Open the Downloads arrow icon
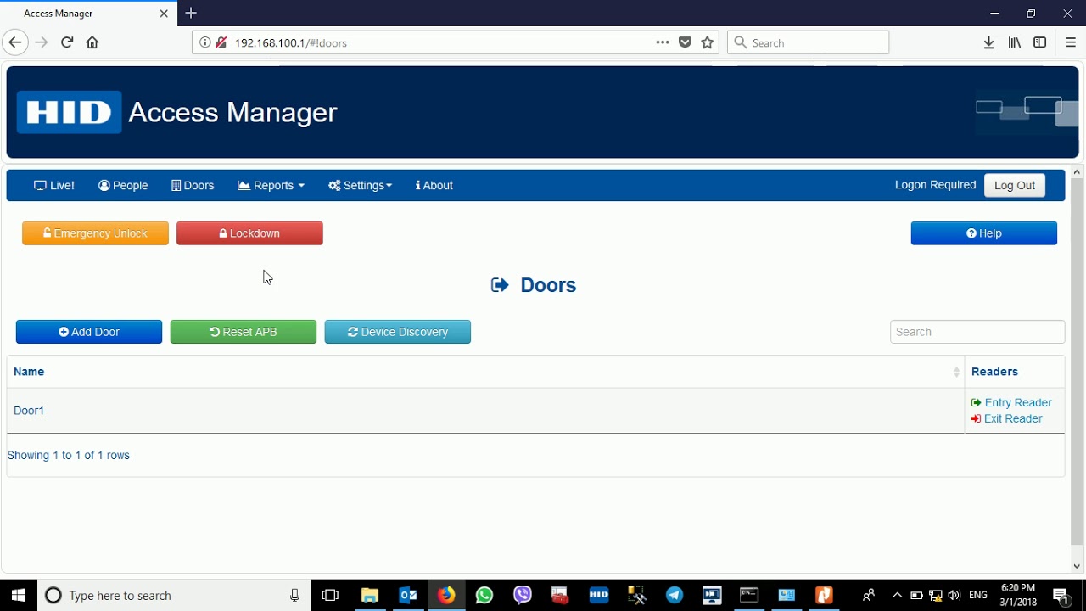 click(x=988, y=42)
